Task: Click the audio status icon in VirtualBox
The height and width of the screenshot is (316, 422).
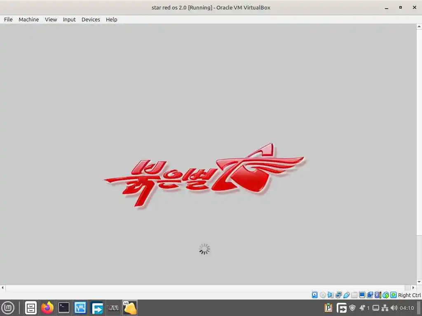Action: point(331,295)
